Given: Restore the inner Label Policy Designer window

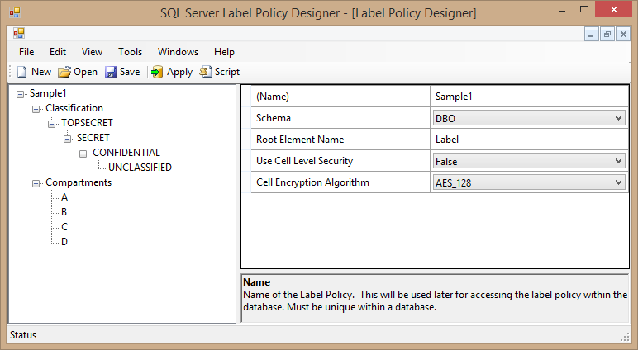Looking at the screenshot, I should pyautogui.click(x=607, y=34).
